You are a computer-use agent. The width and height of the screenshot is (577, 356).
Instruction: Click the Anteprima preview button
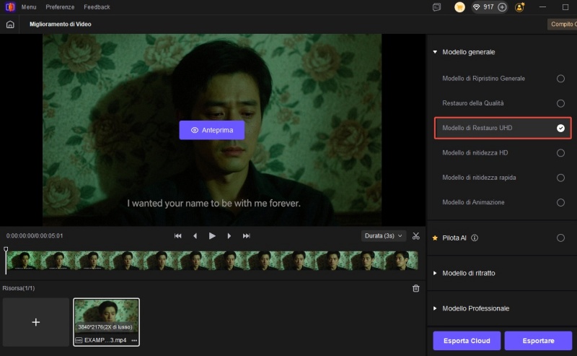pos(211,130)
